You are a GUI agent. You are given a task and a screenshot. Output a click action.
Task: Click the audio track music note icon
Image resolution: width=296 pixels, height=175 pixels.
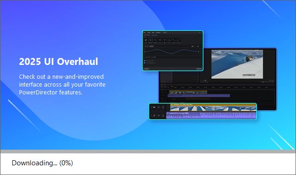(154, 116)
